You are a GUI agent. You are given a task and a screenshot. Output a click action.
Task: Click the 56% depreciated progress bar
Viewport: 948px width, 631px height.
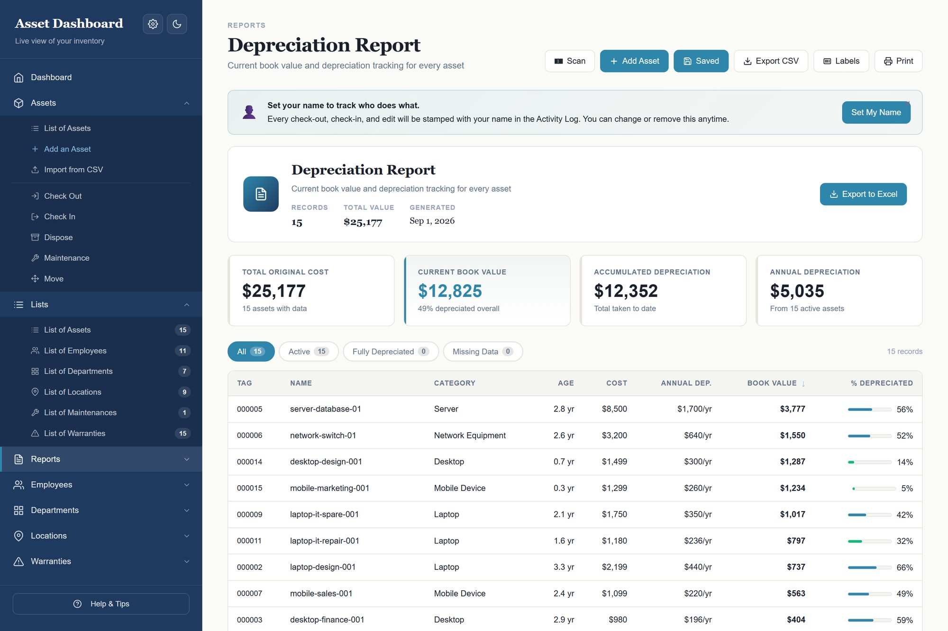869,409
